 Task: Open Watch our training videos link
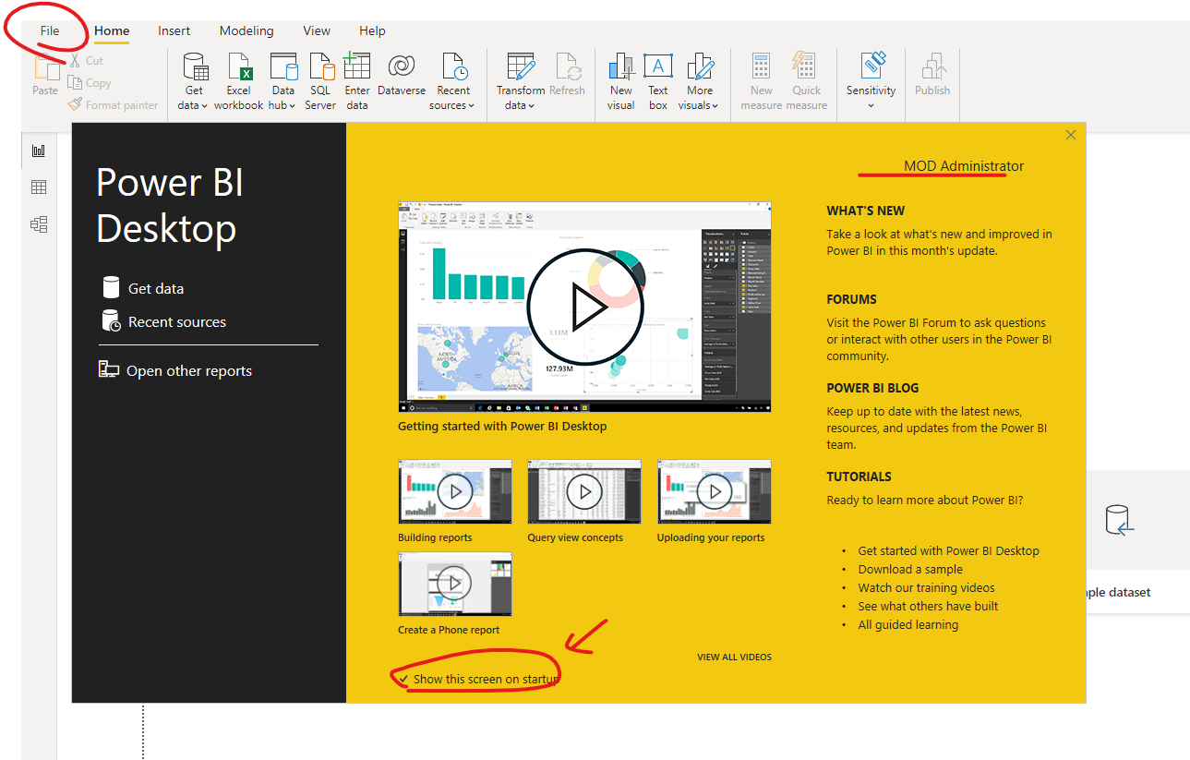pos(927,587)
